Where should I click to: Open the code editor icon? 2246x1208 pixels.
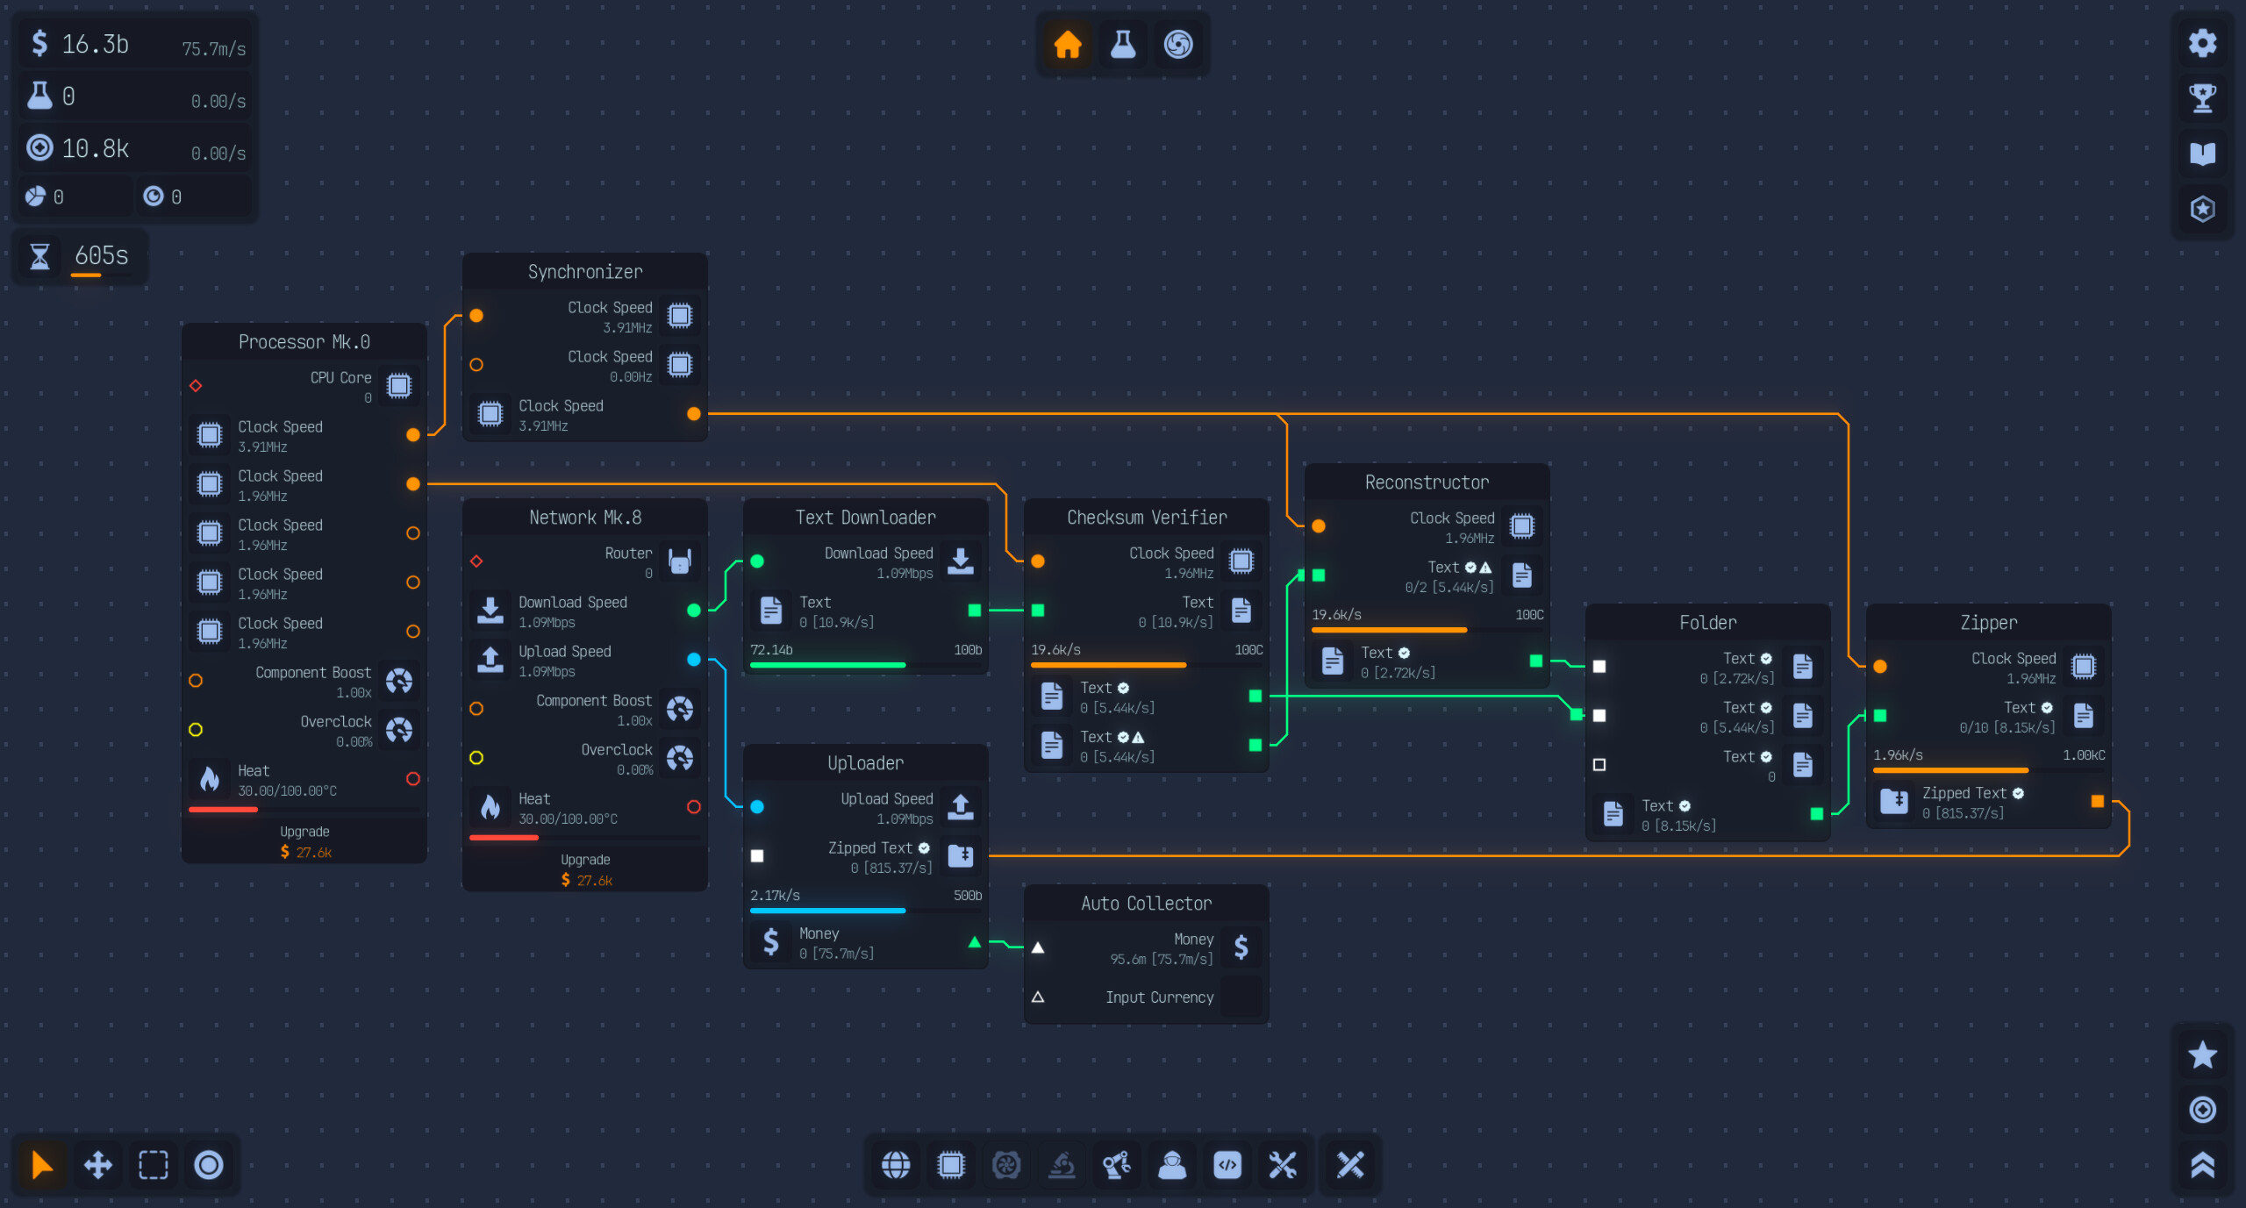pyautogui.click(x=1228, y=1165)
